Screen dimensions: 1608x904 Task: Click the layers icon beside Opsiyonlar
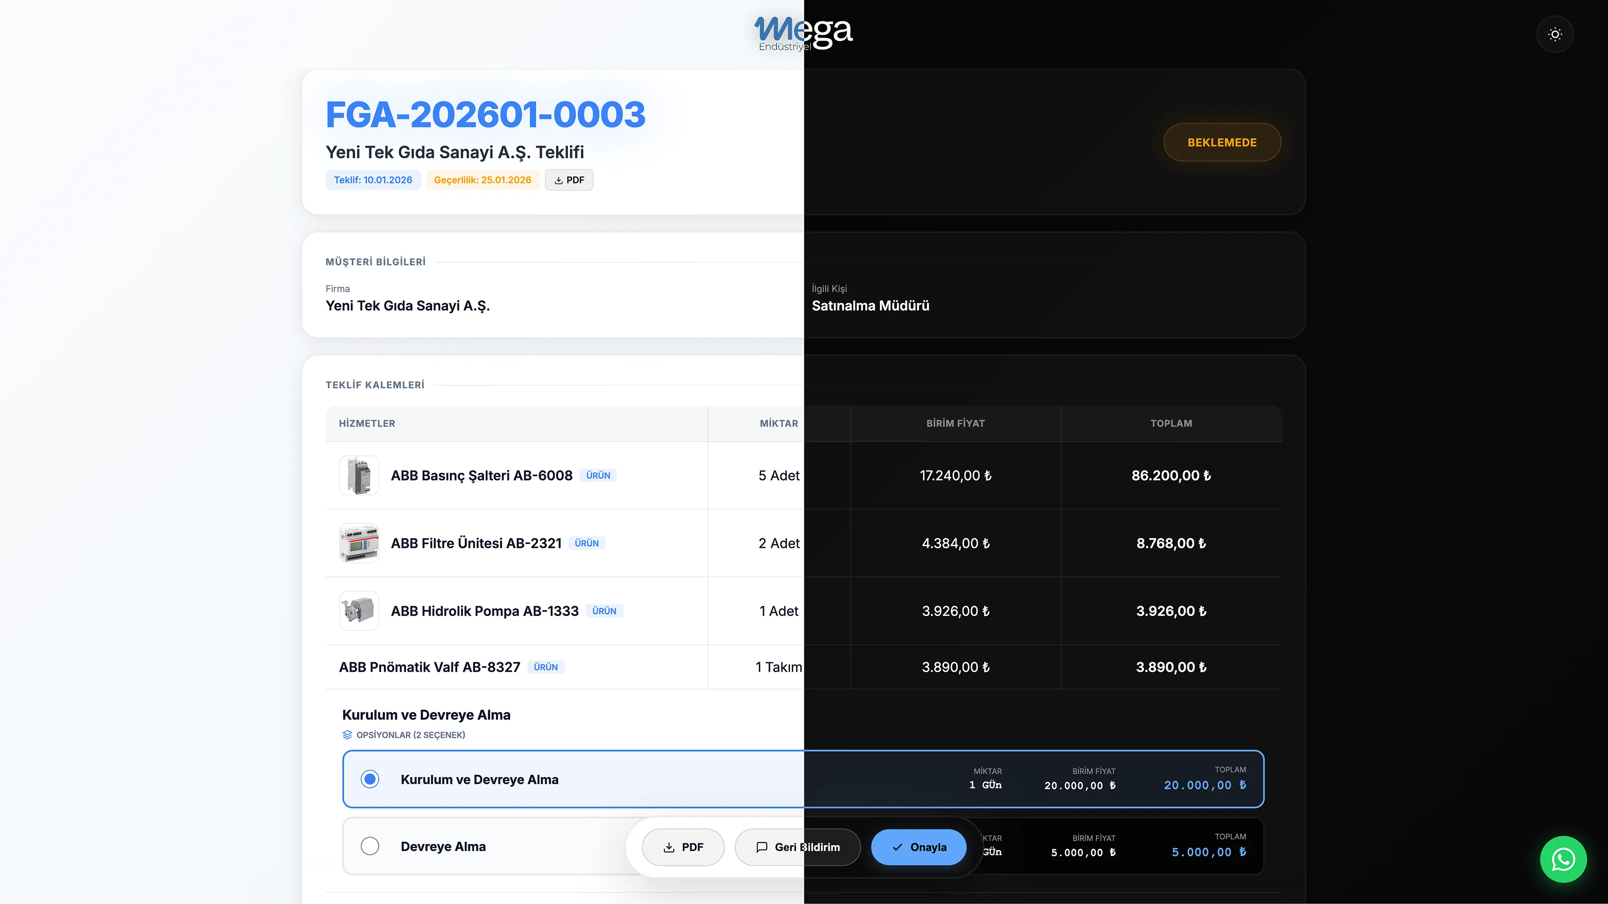point(348,735)
